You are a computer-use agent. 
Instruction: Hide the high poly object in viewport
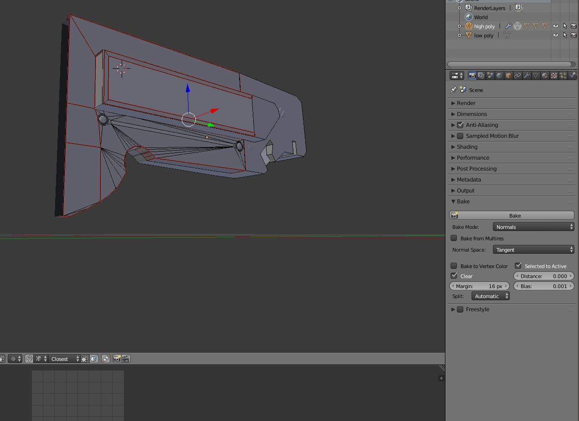(x=555, y=26)
